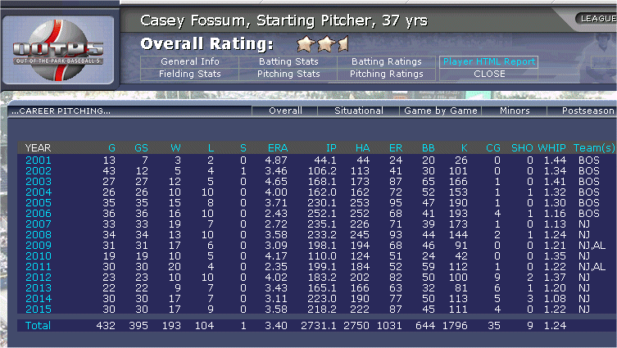View Fielding Stats

190,74
